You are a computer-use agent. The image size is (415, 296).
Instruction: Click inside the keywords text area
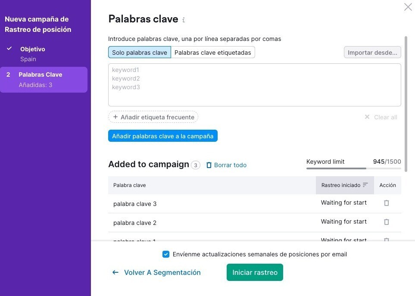[x=254, y=85]
